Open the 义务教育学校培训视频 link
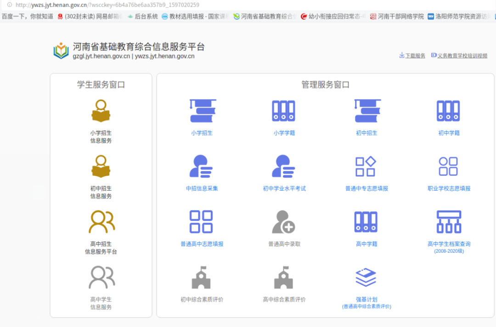The image size is (496, 327). click(x=459, y=56)
